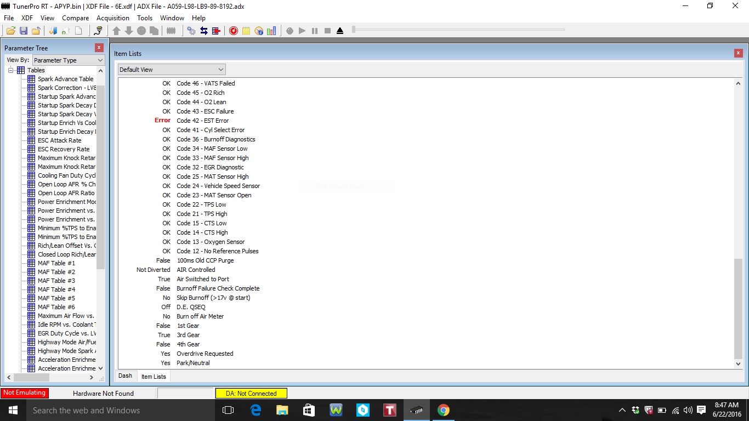This screenshot has width=749, height=421.
Task: Select Spark Advance Table in parameter tree
Action: point(65,79)
